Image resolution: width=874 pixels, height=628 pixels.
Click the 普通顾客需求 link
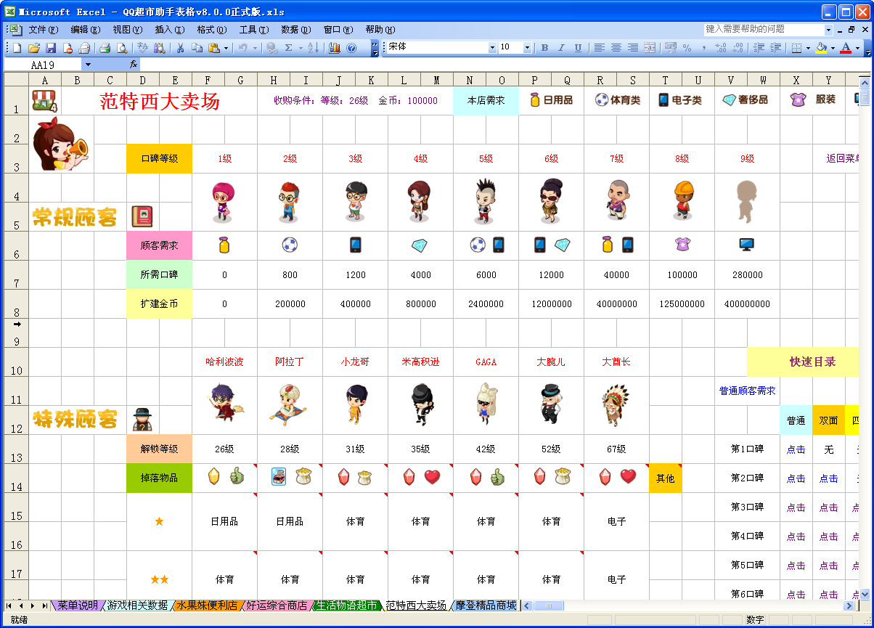tap(747, 391)
